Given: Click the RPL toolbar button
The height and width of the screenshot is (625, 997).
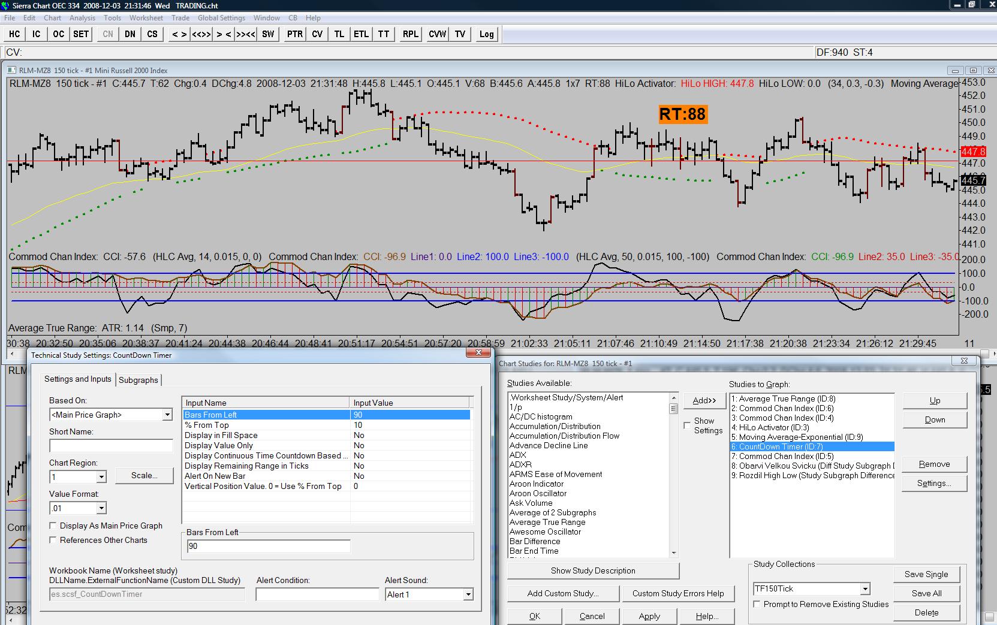Looking at the screenshot, I should coord(411,34).
